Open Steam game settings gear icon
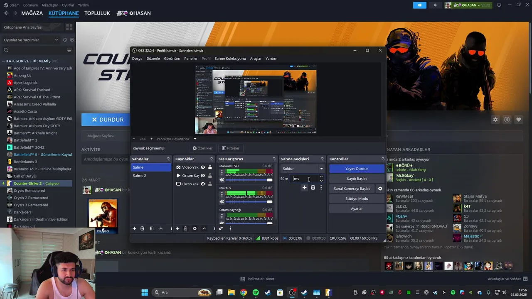532x299 pixels. pyautogui.click(x=495, y=120)
